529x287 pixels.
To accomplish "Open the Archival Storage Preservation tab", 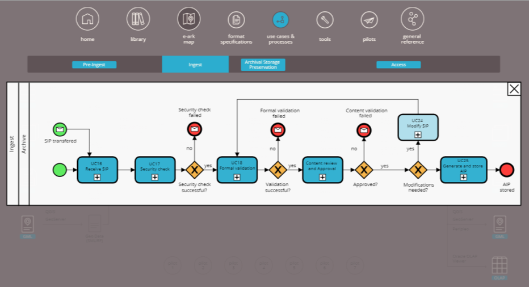I will point(263,65).
